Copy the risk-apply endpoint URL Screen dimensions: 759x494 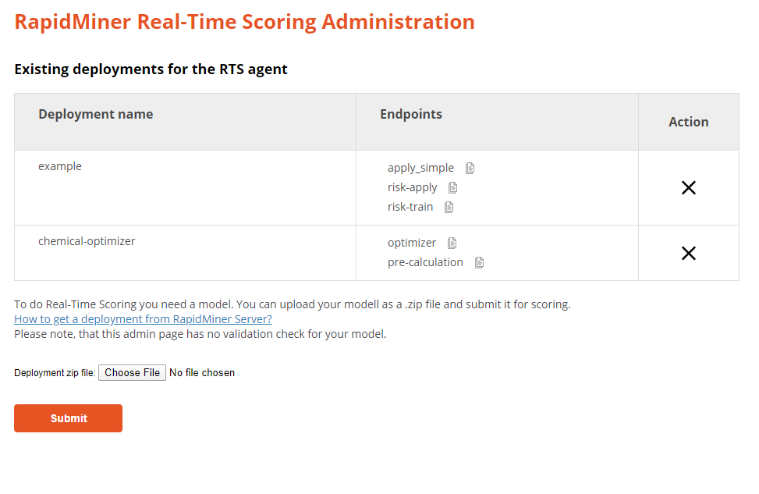[452, 187]
